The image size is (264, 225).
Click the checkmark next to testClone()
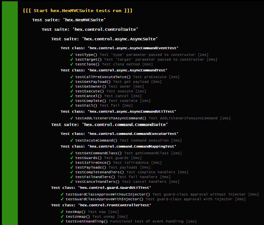pyautogui.click(x=71, y=64)
